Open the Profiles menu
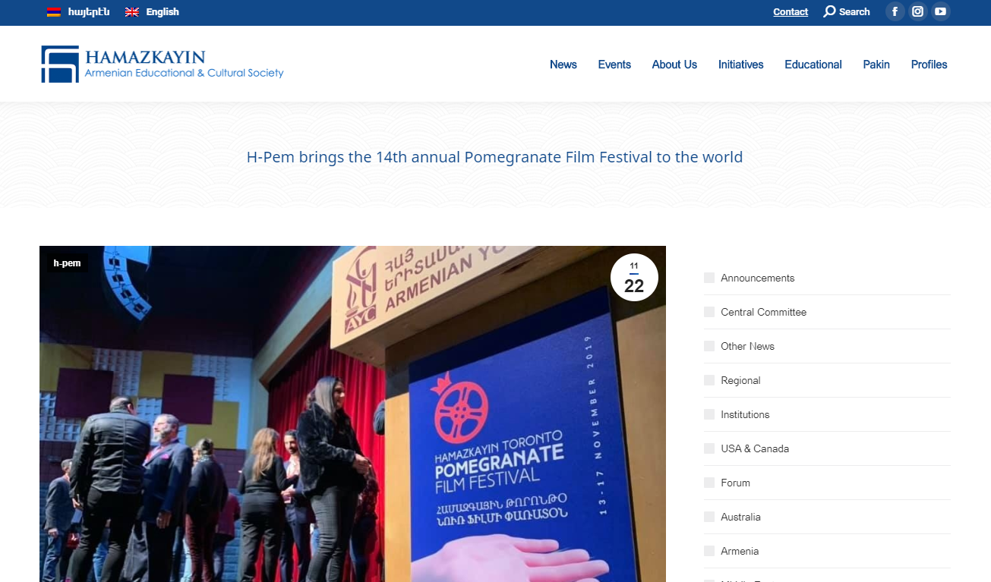 [929, 64]
